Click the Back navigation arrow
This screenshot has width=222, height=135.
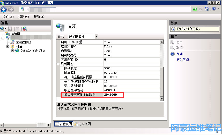[x=4, y=10]
